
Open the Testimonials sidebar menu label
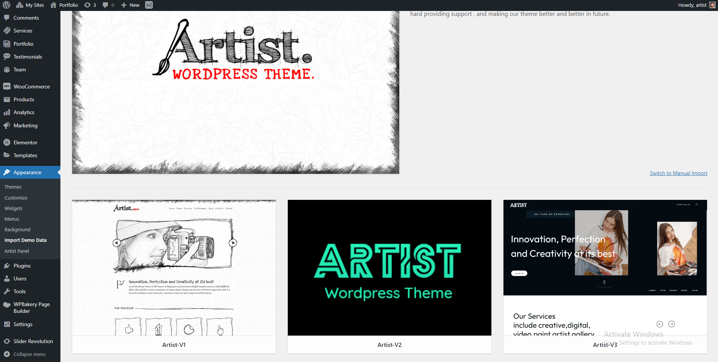[x=28, y=57]
